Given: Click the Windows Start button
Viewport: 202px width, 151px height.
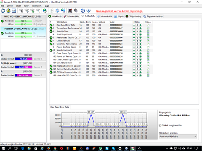Looking at the screenshot, I should point(3,148).
